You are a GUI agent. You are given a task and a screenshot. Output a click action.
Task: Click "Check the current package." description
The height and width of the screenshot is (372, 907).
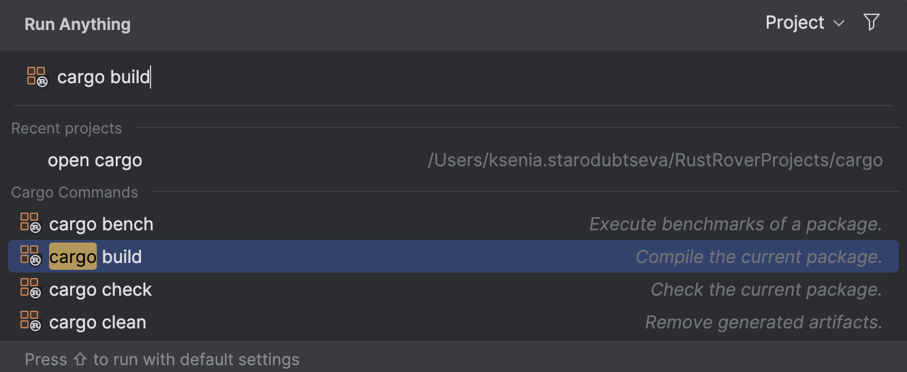pyautogui.click(x=765, y=290)
